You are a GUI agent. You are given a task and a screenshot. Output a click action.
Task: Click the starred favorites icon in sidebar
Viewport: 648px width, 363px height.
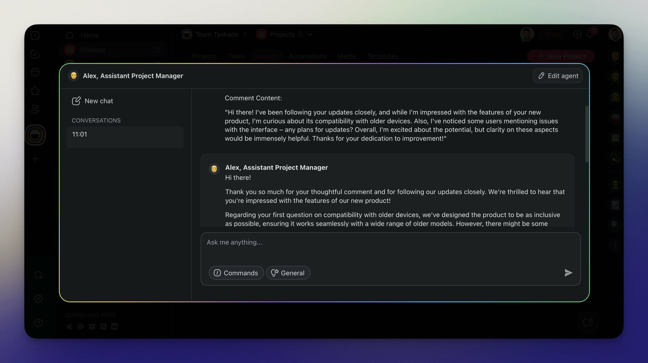[x=35, y=91]
